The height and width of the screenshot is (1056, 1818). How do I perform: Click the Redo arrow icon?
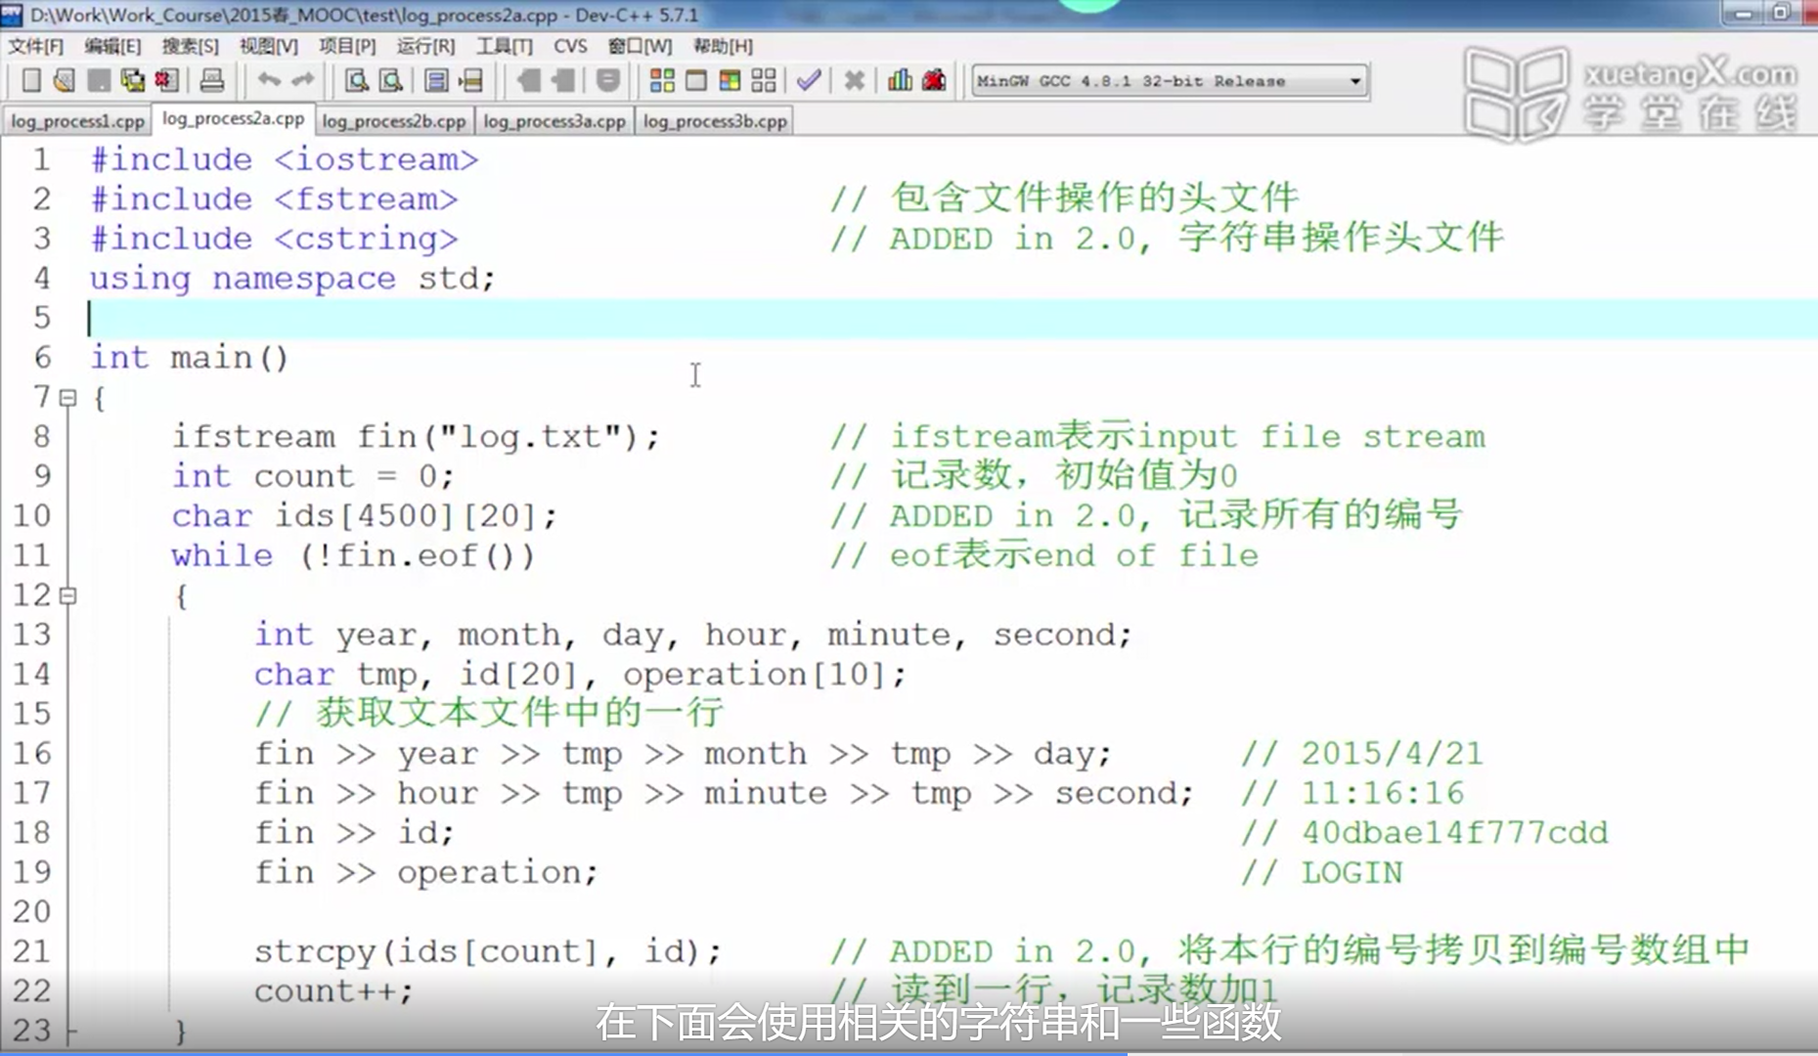[x=303, y=81]
